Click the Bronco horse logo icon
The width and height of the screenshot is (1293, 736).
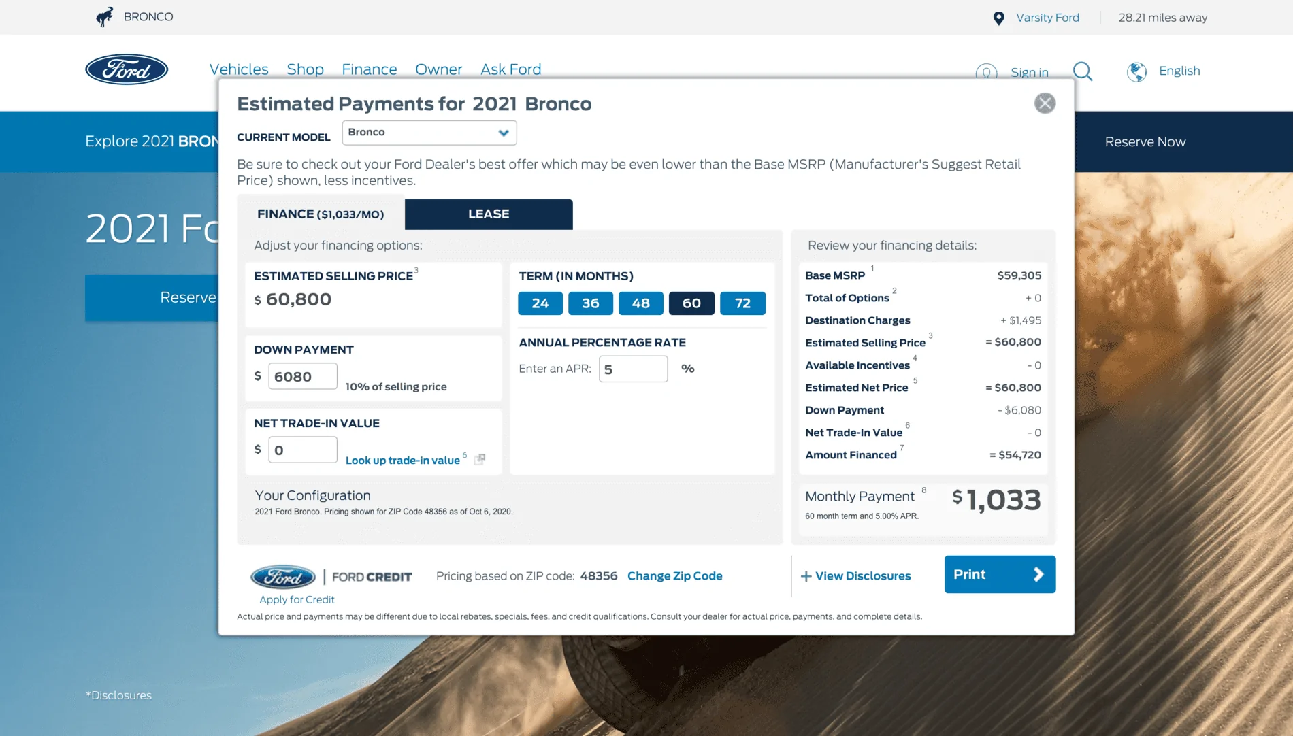(104, 17)
